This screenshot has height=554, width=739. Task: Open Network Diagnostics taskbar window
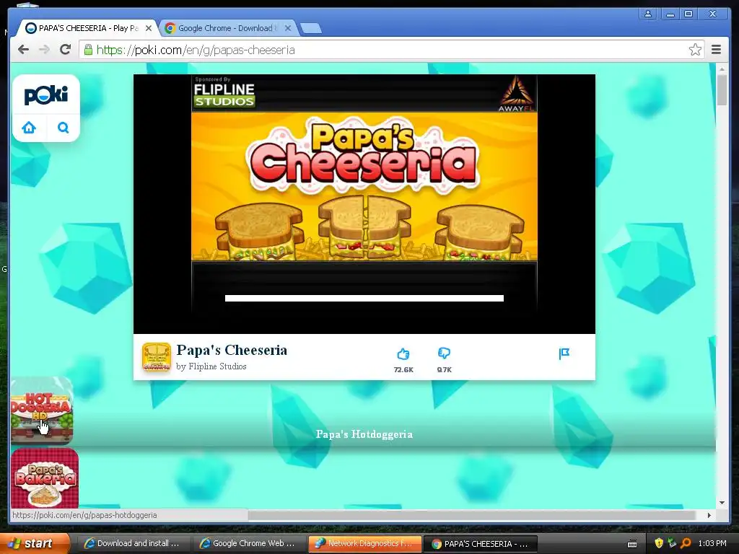364,544
